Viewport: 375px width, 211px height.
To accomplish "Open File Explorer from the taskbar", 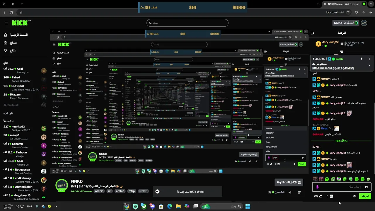I will 178,206.
